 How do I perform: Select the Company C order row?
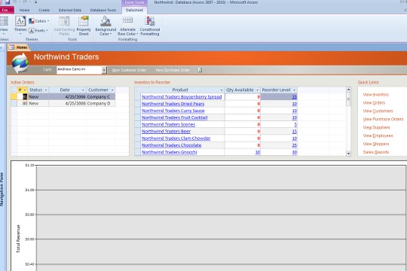63,96
